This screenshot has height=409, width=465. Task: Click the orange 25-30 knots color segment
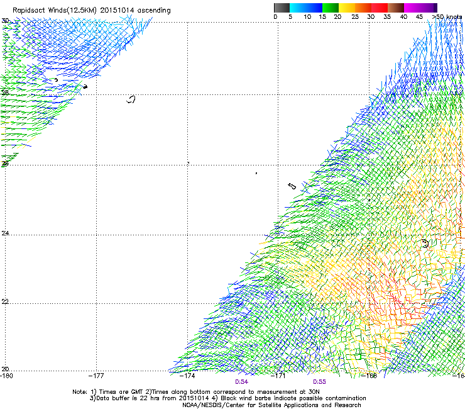click(363, 8)
